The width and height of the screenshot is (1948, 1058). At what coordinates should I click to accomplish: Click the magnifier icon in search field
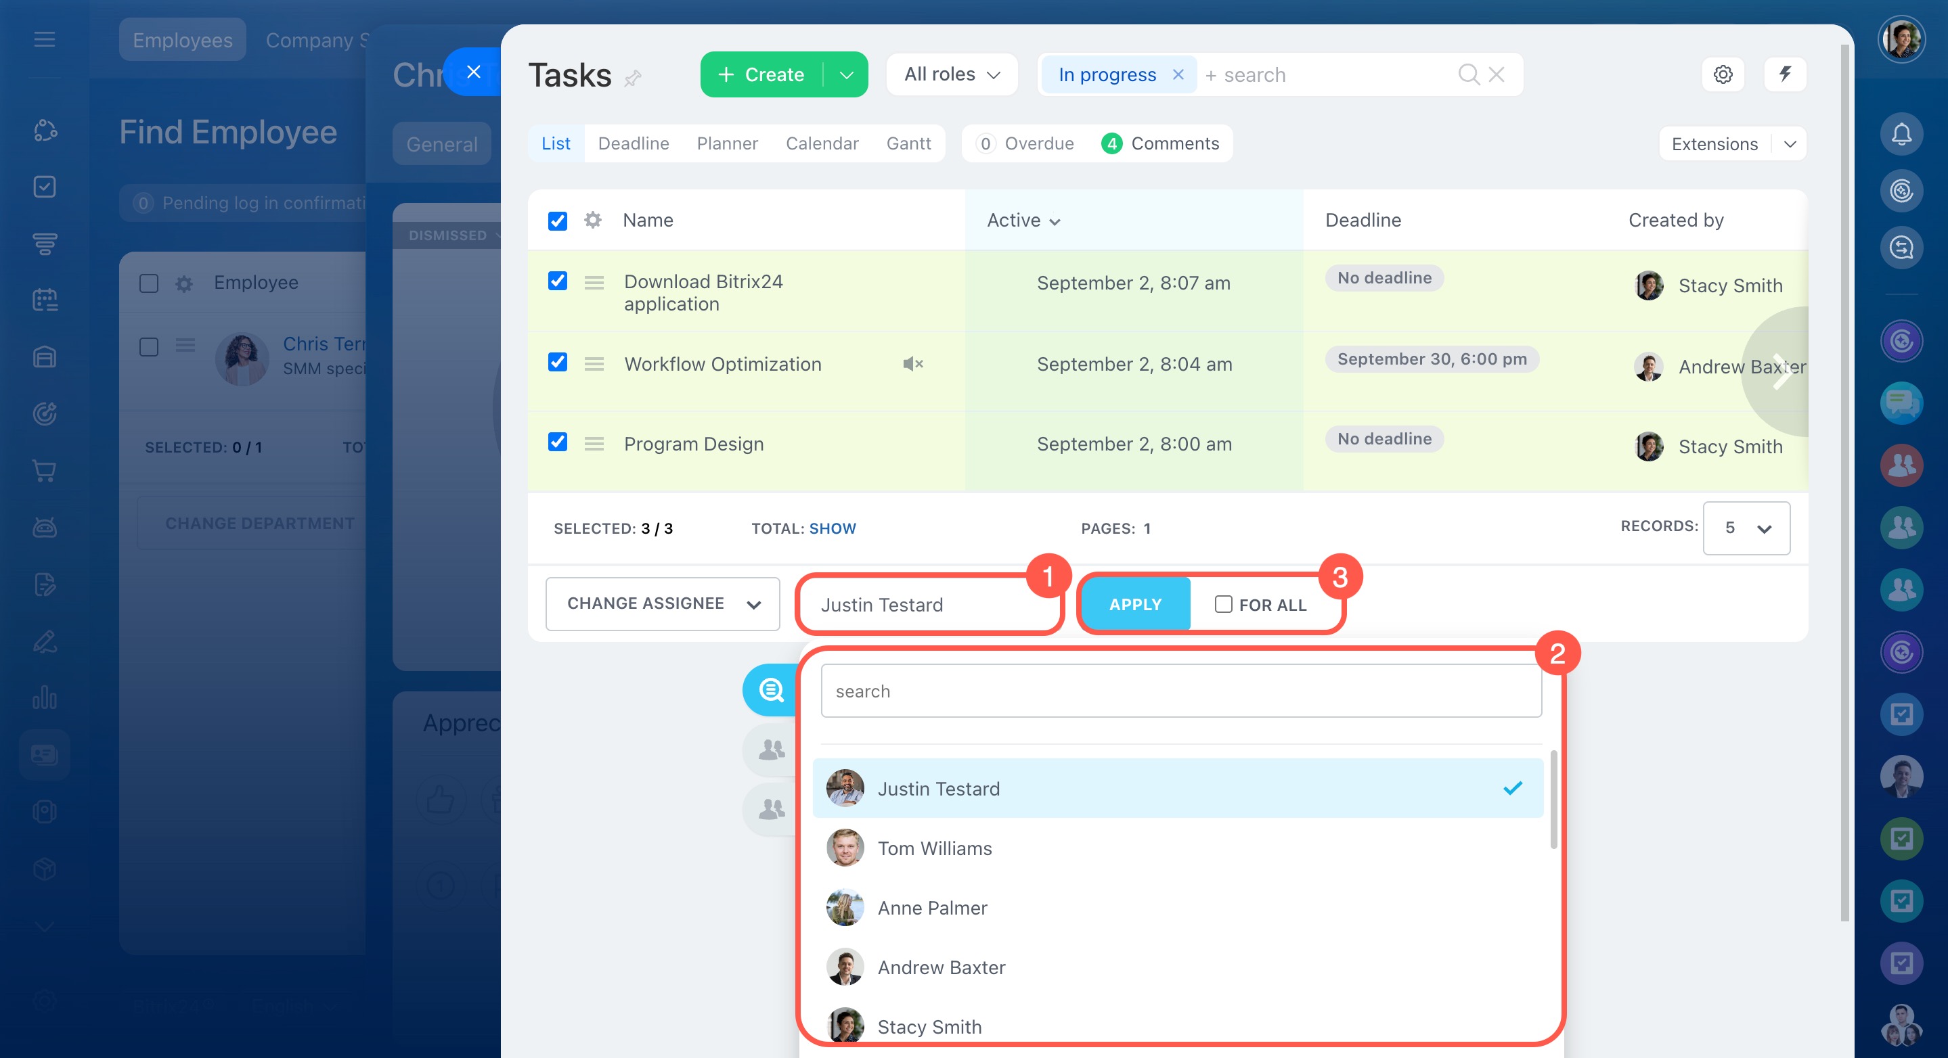(x=1468, y=74)
